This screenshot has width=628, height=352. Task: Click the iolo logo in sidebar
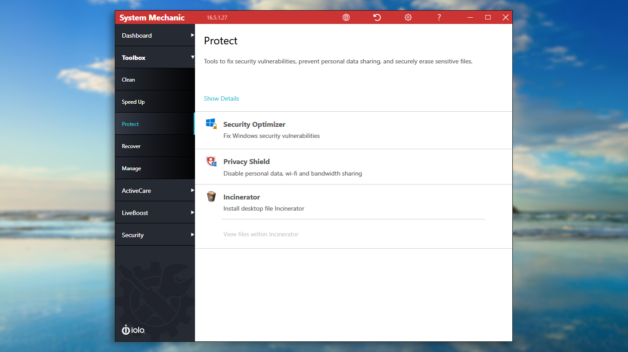click(x=133, y=330)
